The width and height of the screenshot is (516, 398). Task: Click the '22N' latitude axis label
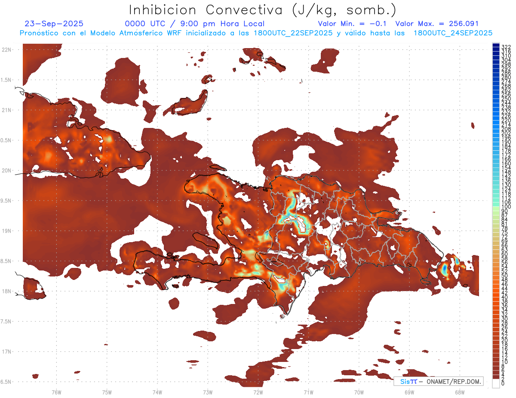(x=6, y=50)
